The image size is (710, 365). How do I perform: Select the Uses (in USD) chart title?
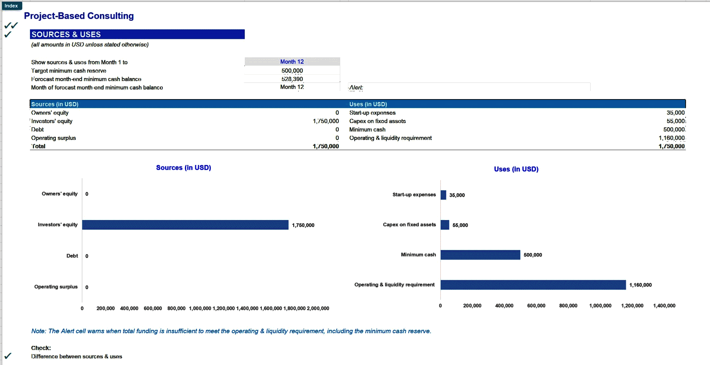(516, 169)
